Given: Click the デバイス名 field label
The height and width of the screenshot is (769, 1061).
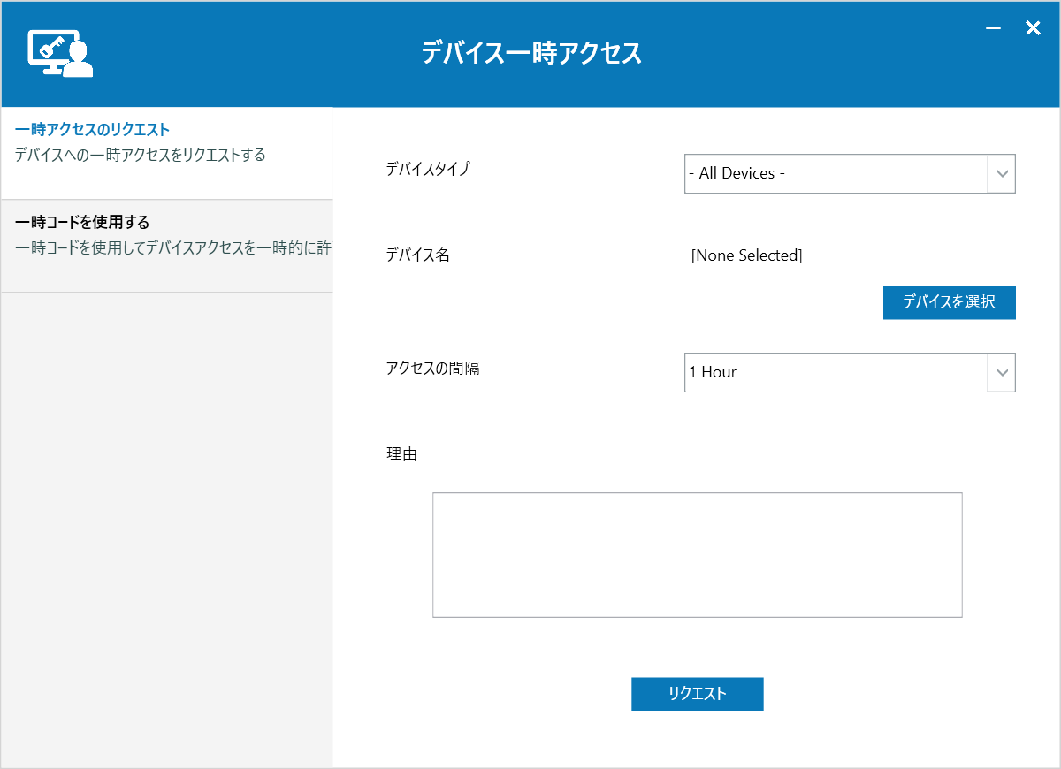Looking at the screenshot, I should [x=418, y=255].
